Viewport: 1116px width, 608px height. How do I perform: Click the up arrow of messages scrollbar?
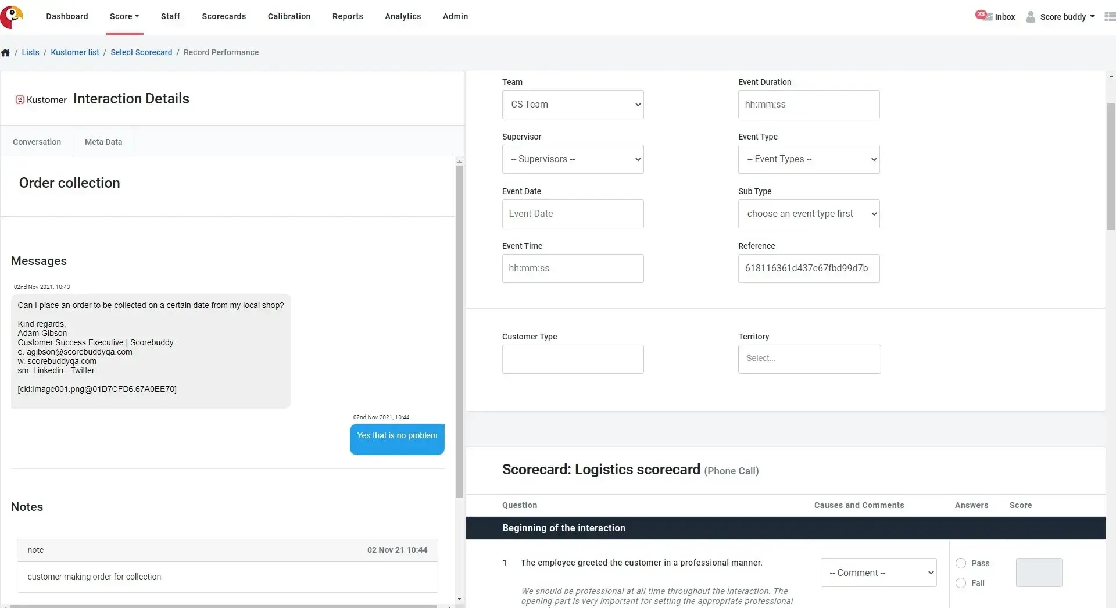coord(459,162)
